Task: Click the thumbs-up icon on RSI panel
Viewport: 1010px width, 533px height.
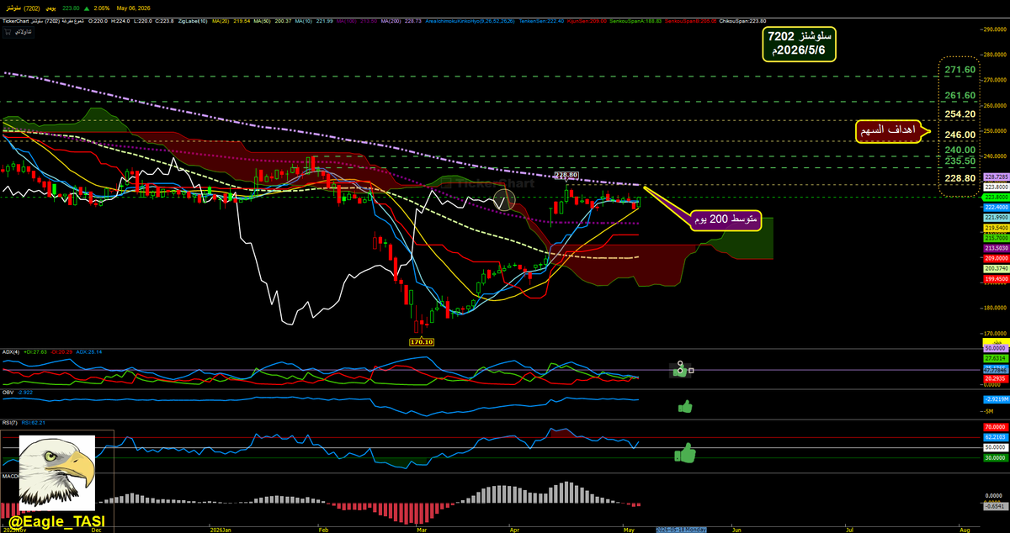Action: (685, 454)
